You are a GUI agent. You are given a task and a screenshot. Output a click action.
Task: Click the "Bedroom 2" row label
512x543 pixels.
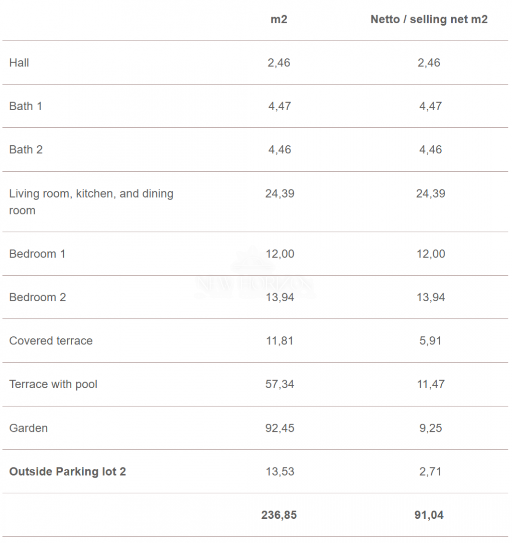click(37, 297)
